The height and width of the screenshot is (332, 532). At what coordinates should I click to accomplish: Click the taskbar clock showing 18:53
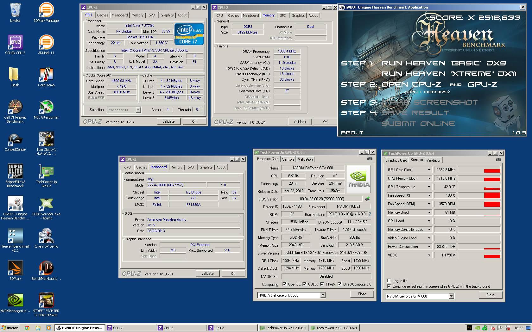coord(519,328)
